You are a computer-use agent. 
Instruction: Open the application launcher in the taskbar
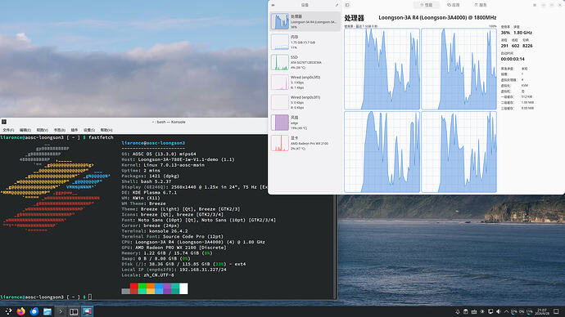tap(8, 311)
